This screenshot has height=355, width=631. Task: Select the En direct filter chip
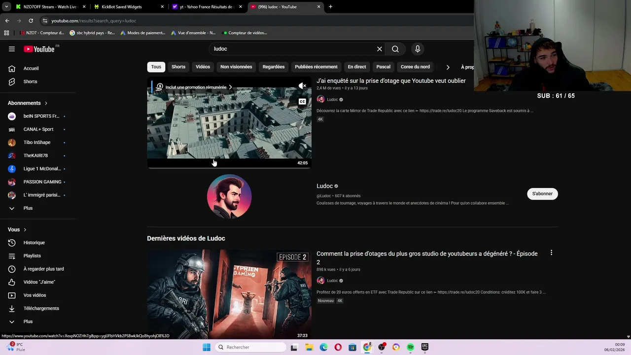tap(357, 67)
